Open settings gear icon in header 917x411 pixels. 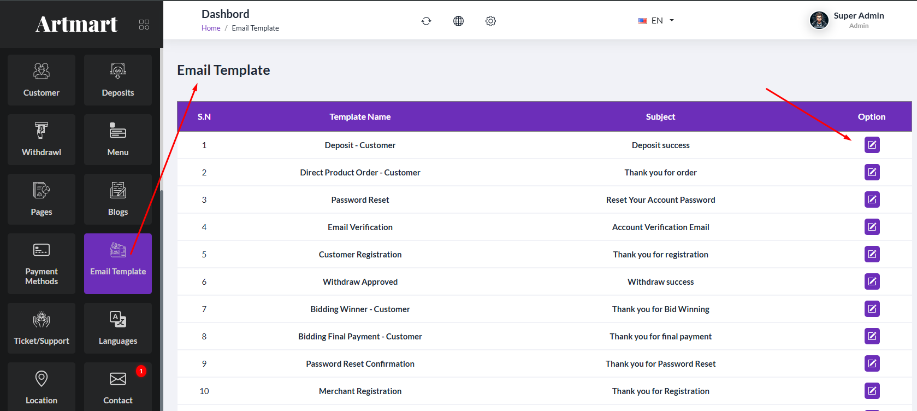click(490, 21)
